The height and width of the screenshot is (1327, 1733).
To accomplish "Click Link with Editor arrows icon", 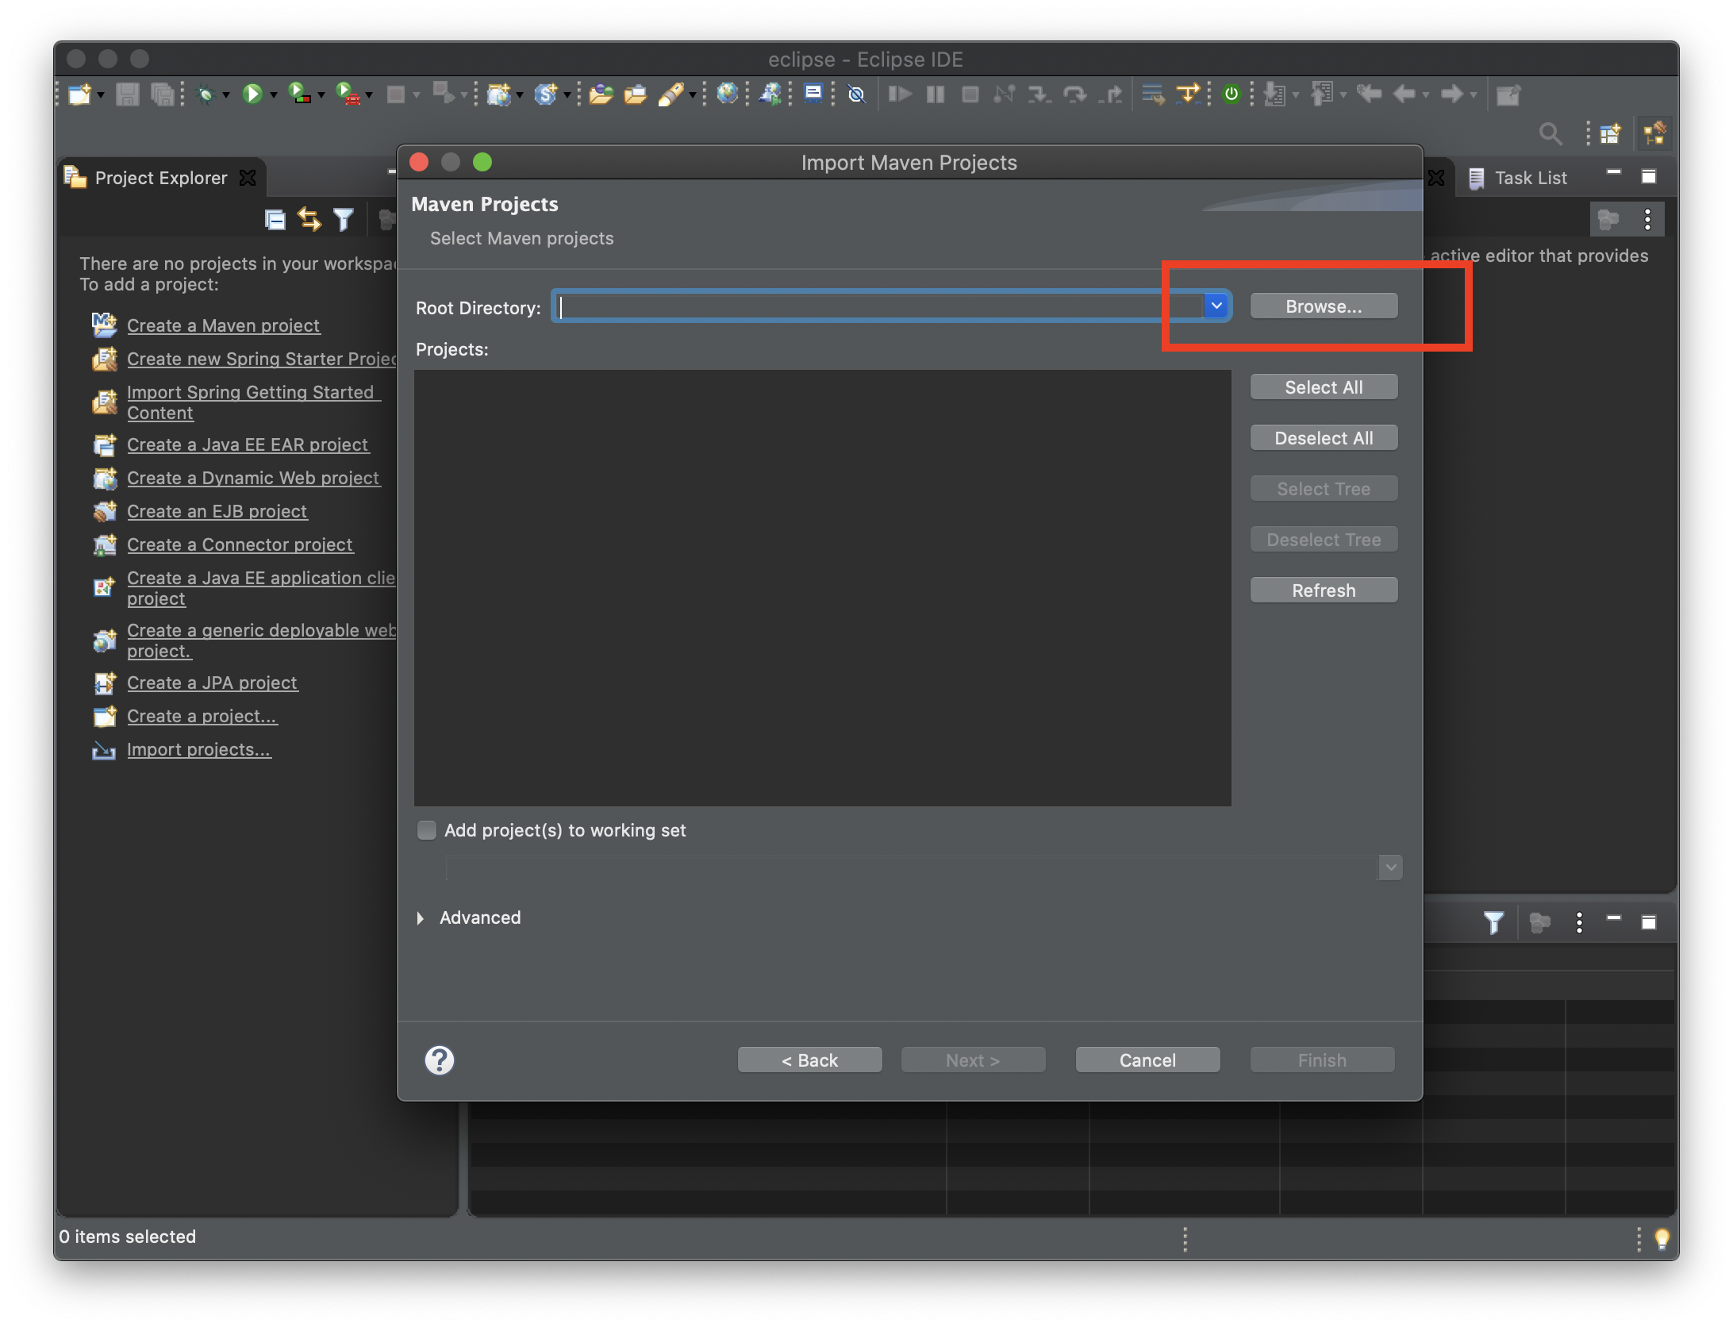I will 309,219.
